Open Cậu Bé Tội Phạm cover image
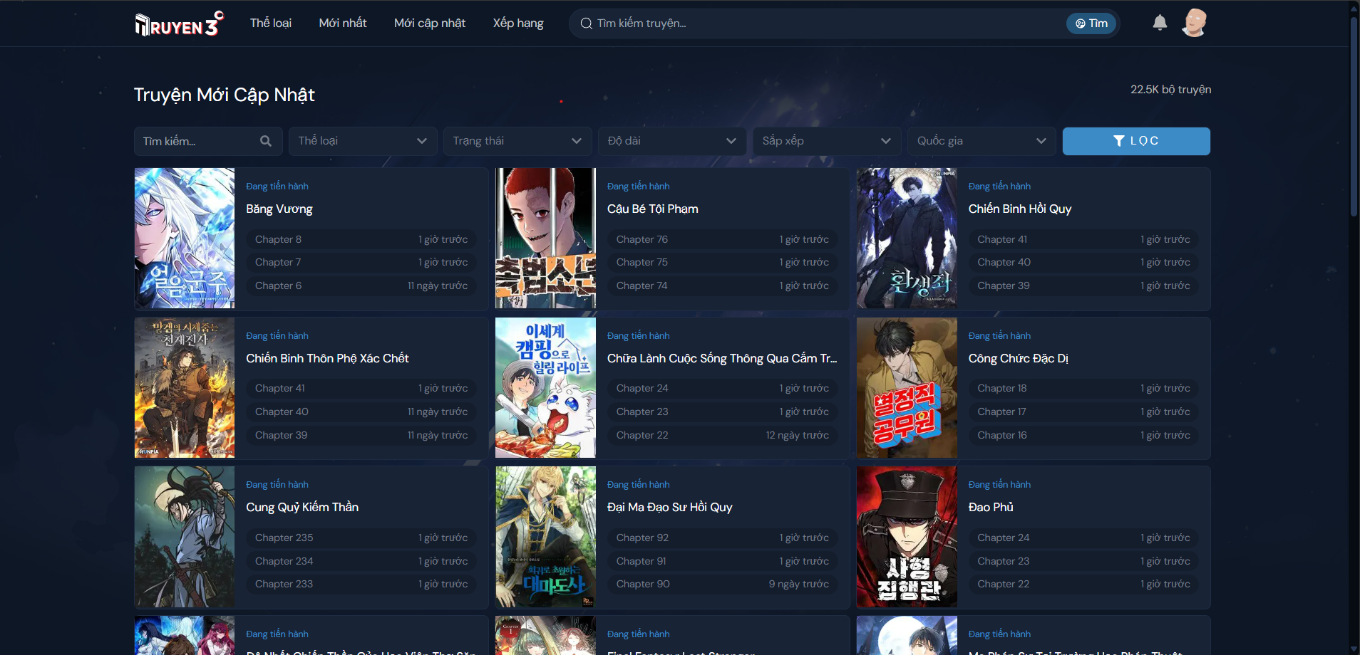Screen dimensions: 1360x655 (x=545, y=238)
